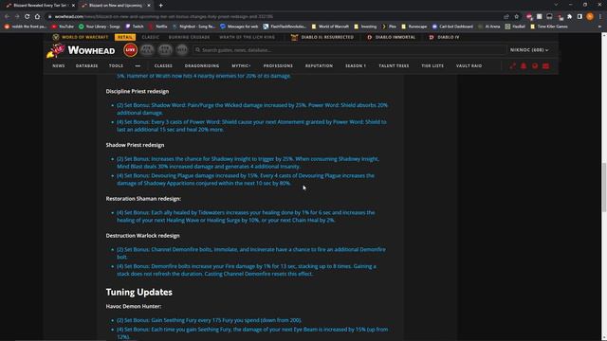The width and height of the screenshot is (607, 341).
Task: Close the first browser tab
Action: (73, 6)
